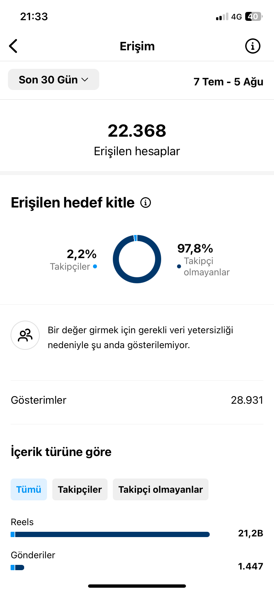
Task: Select the Takipçi olmayanlar filter tab
Action: (x=160, y=489)
